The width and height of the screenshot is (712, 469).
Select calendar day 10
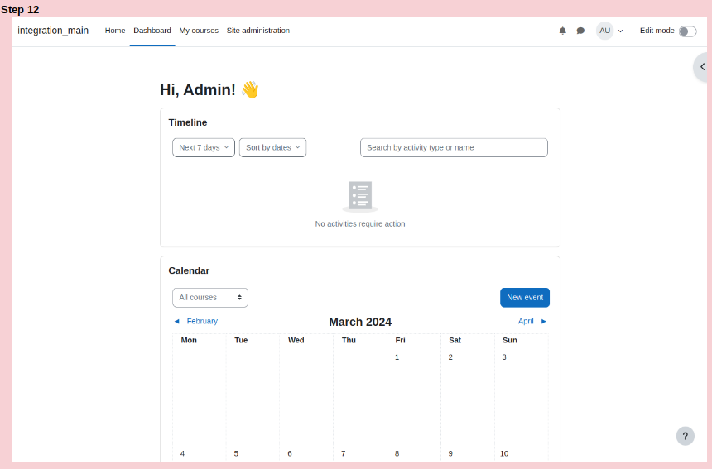[x=504, y=453]
